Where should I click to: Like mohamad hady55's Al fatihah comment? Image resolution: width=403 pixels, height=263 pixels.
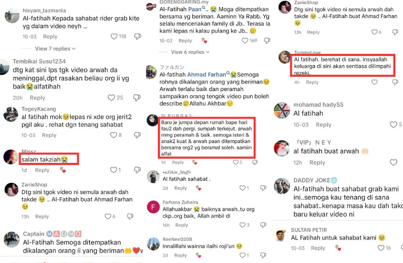[x=394, y=124]
